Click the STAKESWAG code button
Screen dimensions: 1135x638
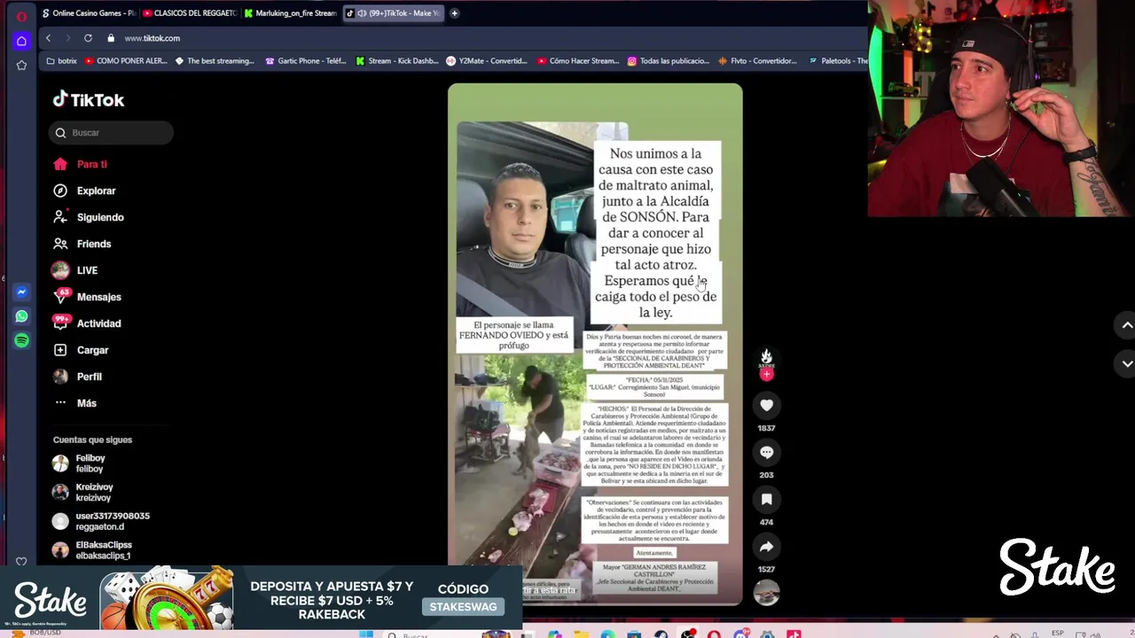tap(463, 607)
